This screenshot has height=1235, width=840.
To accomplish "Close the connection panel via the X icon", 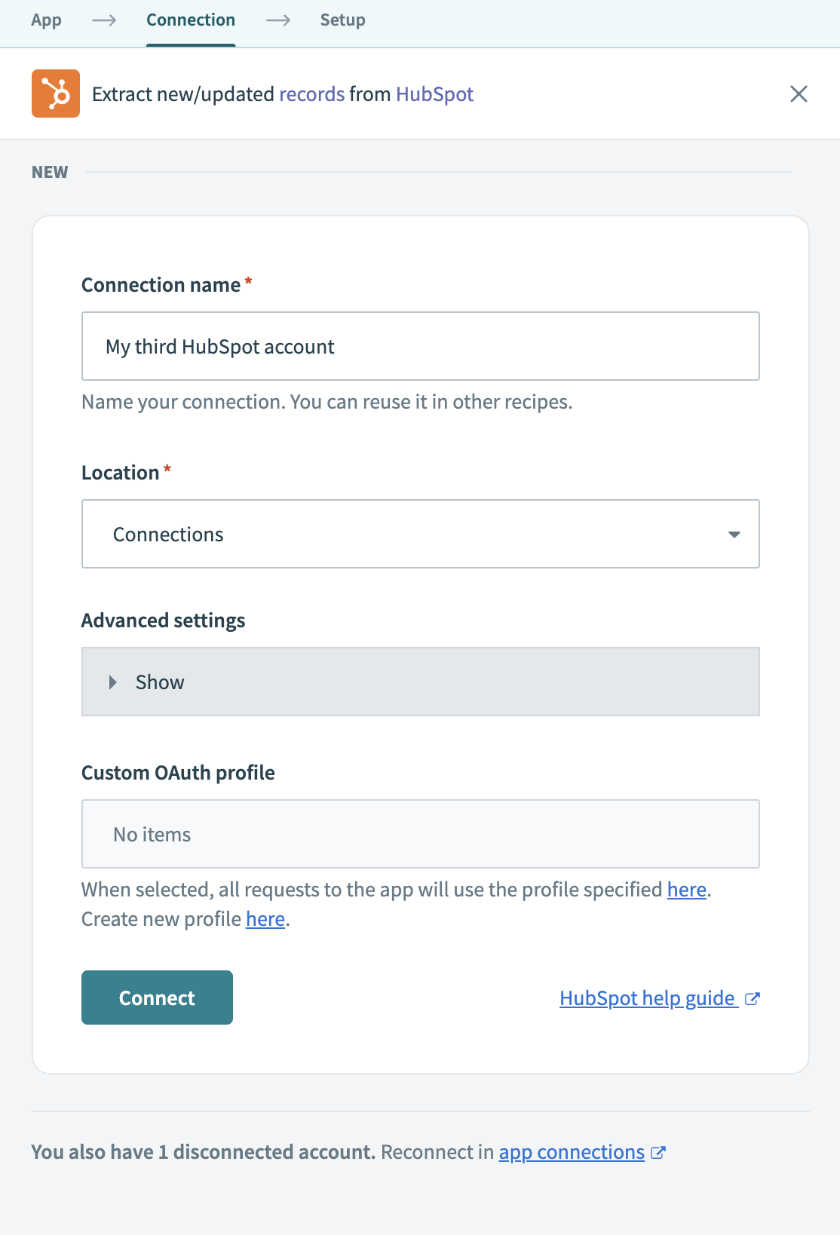I will pos(799,93).
